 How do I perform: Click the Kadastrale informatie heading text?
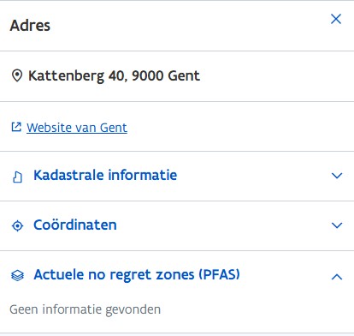point(105,175)
